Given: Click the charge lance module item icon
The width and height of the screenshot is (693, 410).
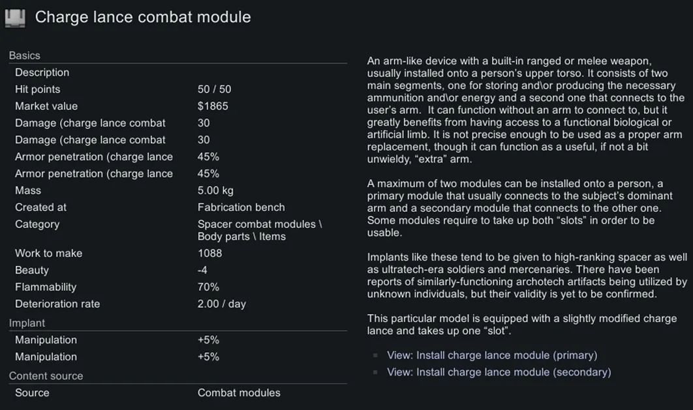Looking at the screenshot, I should coord(15,18).
